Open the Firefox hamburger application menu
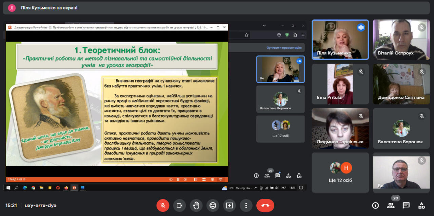Screen dimensions: 434x216 point(303,34)
